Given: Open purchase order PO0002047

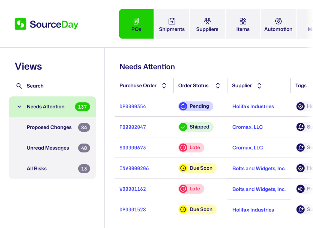Looking at the screenshot, I should point(133,127).
